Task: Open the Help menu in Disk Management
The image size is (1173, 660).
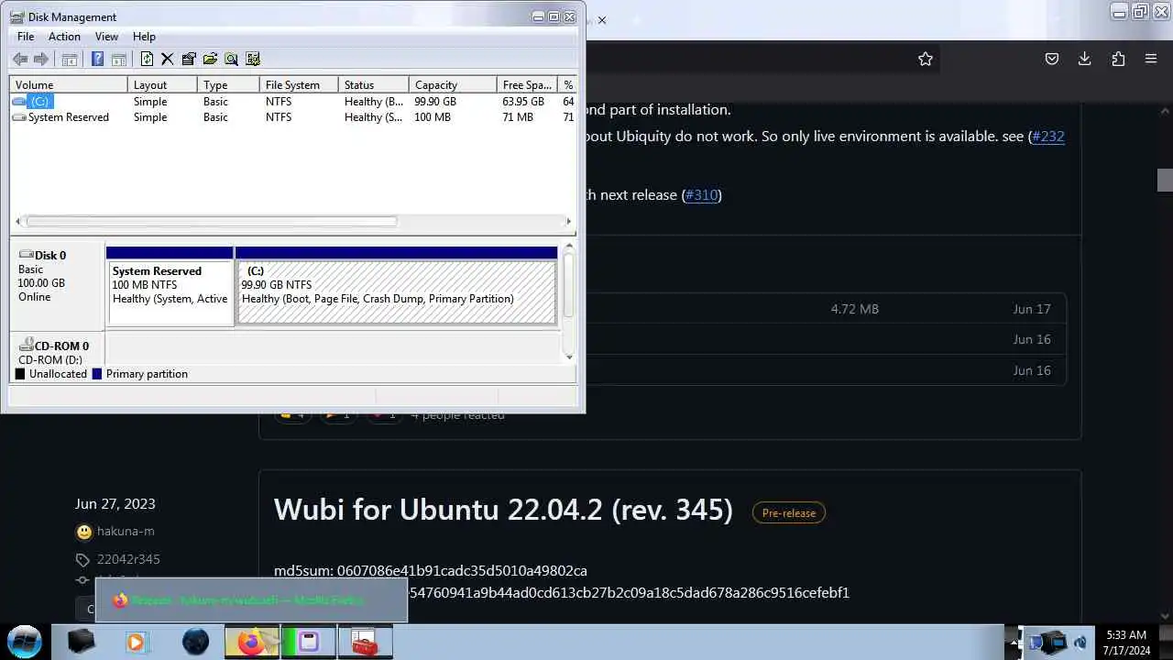Action: pos(144,37)
